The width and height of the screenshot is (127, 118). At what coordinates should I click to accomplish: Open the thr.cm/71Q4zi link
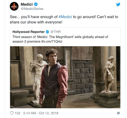(52, 42)
